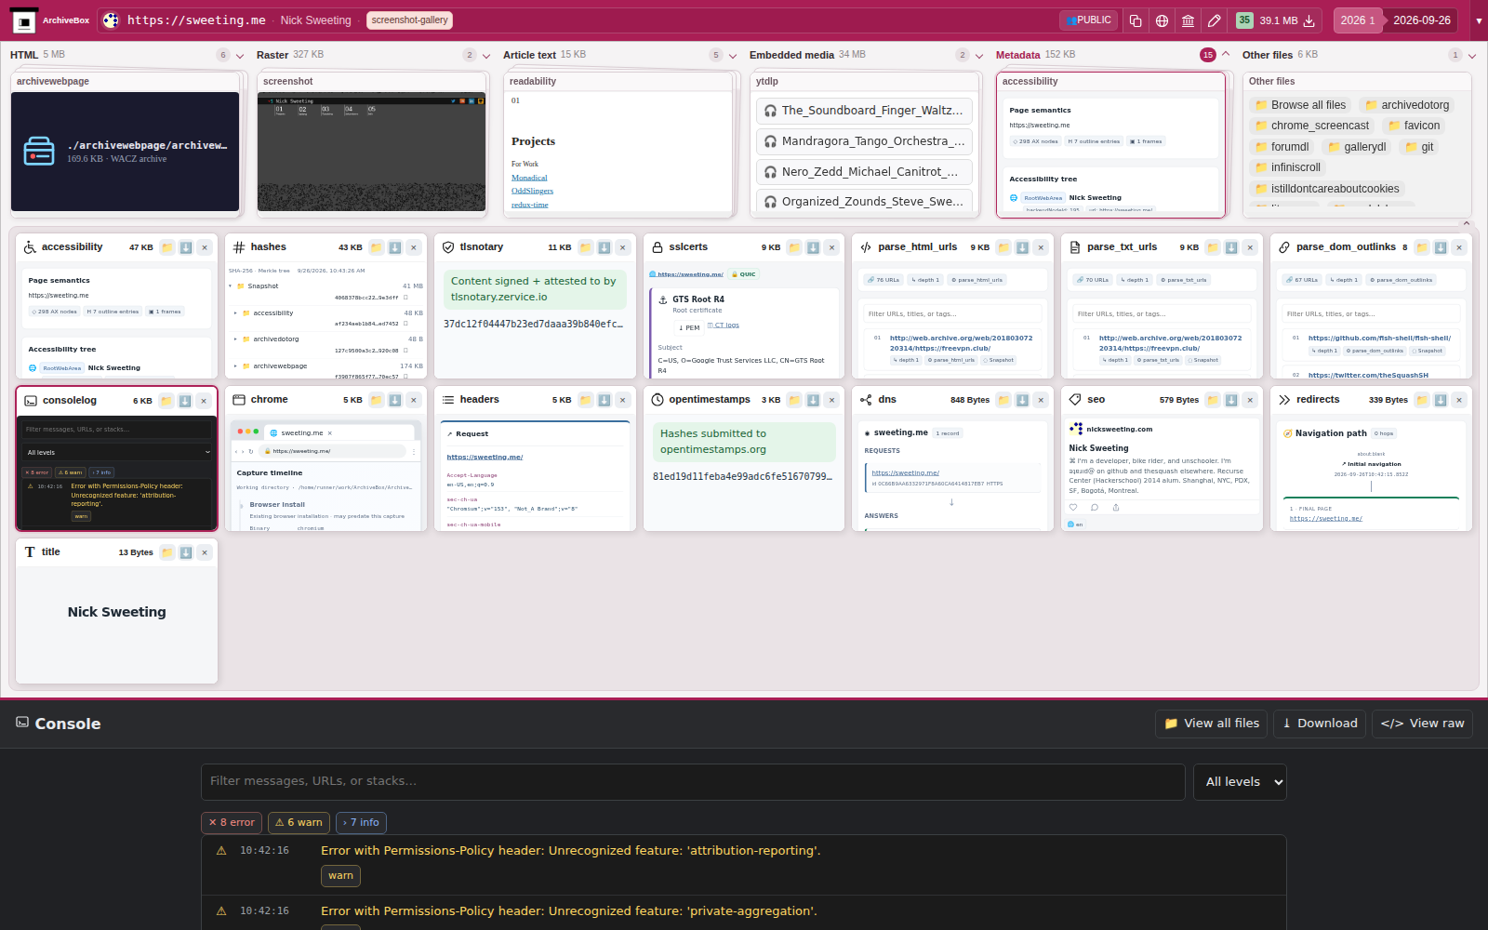
Task: Click https://sweeting.me URL in header
Action: coord(196,20)
